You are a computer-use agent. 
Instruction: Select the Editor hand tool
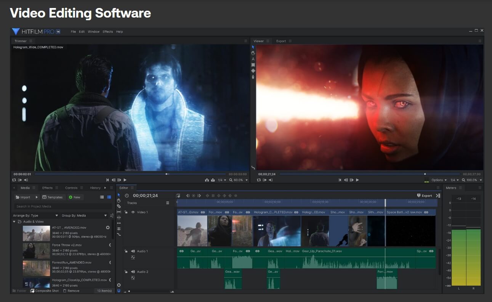click(x=119, y=201)
